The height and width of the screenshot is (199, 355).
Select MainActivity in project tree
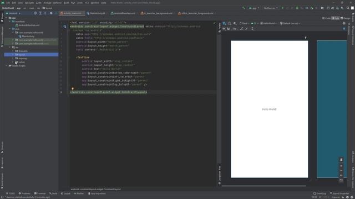click(27, 36)
